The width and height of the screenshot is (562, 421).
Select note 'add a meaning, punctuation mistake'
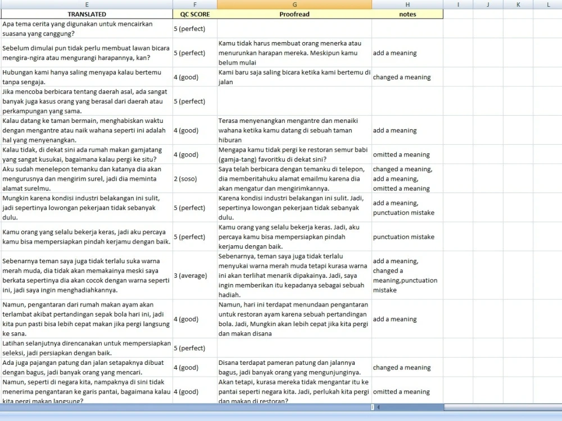pos(407,207)
